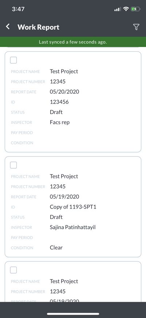This screenshot has width=146, height=318.
Task: Select report date 05/19/2020 in second card
Action: click(64, 196)
